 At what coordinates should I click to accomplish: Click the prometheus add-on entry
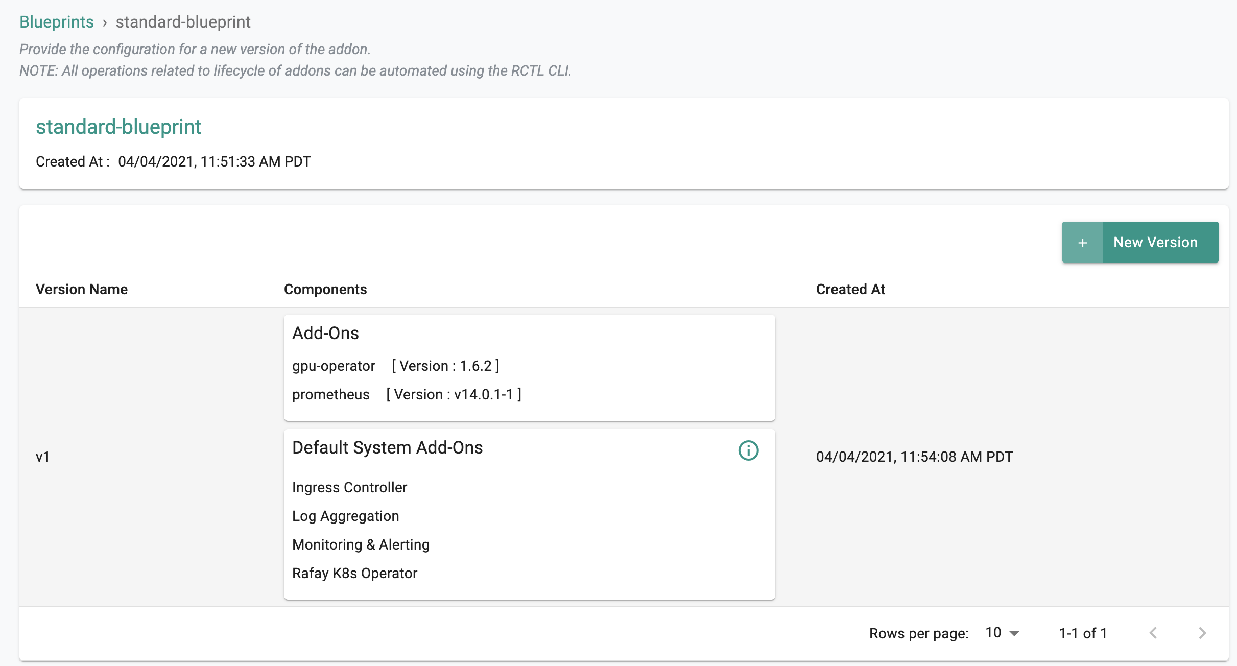coord(330,394)
